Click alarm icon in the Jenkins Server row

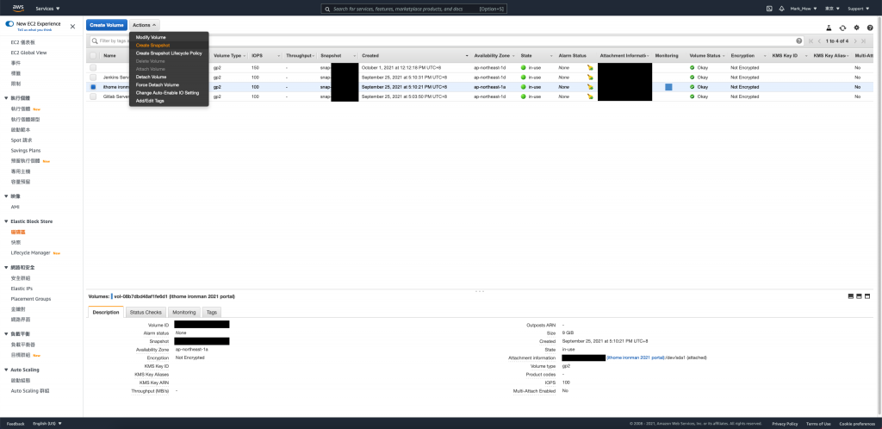coord(590,77)
